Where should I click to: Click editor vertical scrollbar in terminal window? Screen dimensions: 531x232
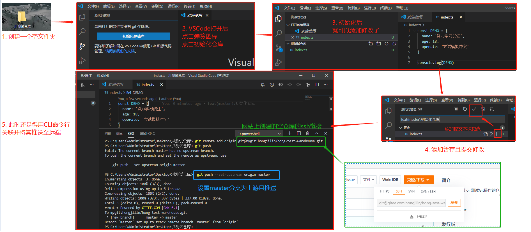[331, 112]
